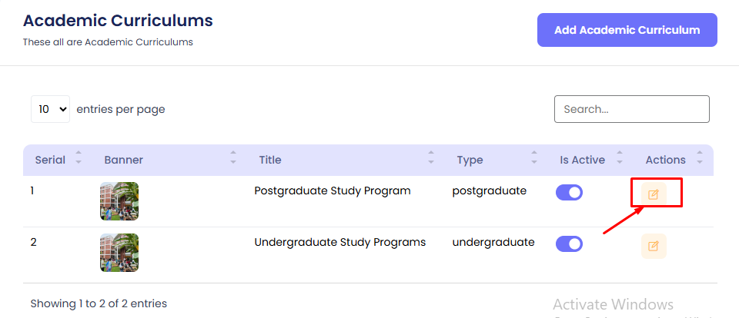Click edit icon for Undergraduate Study Programs
739x318 pixels.
(654, 246)
